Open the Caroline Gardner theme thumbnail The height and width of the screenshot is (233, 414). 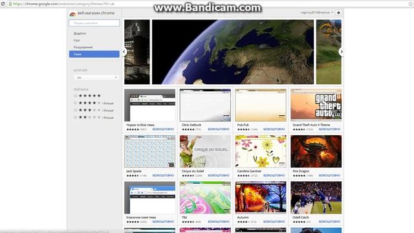[261, 151]
